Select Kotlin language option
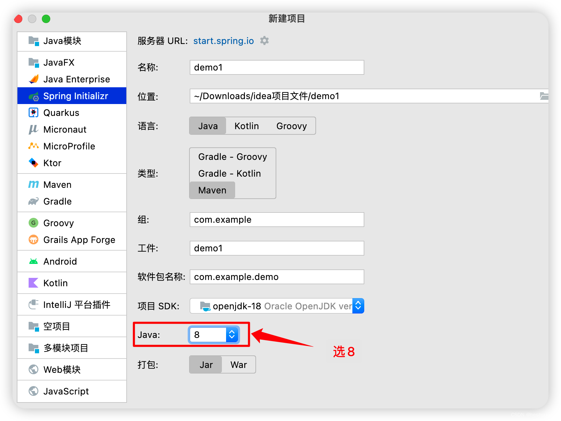561x421 pixels. pyautogui.click(x=247, y=126)
